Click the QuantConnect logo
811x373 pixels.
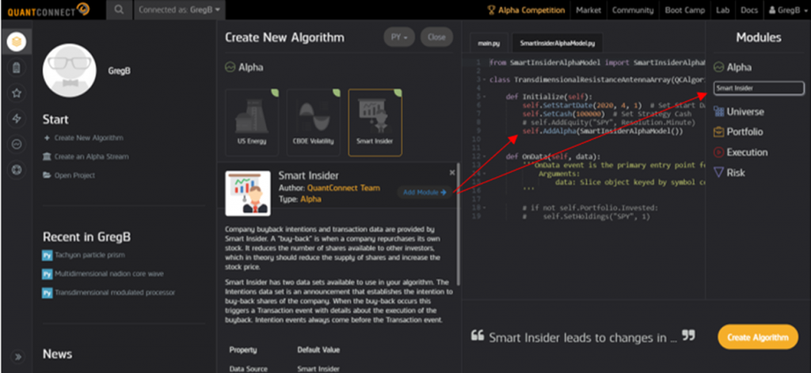(x=48, y=9)
